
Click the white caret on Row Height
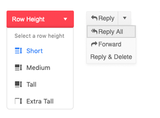point(65,19)
